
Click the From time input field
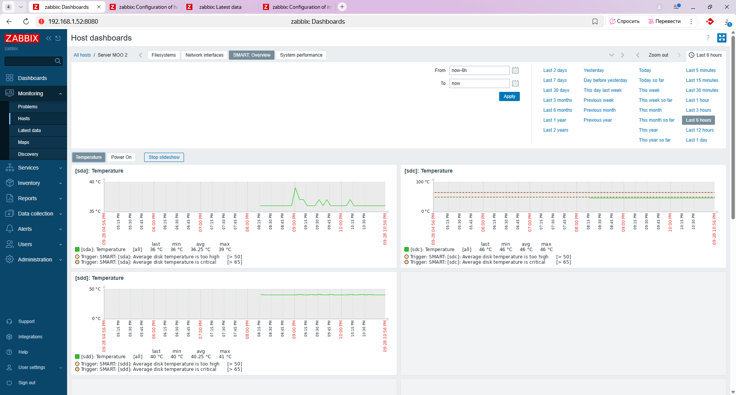coord(479,70)
